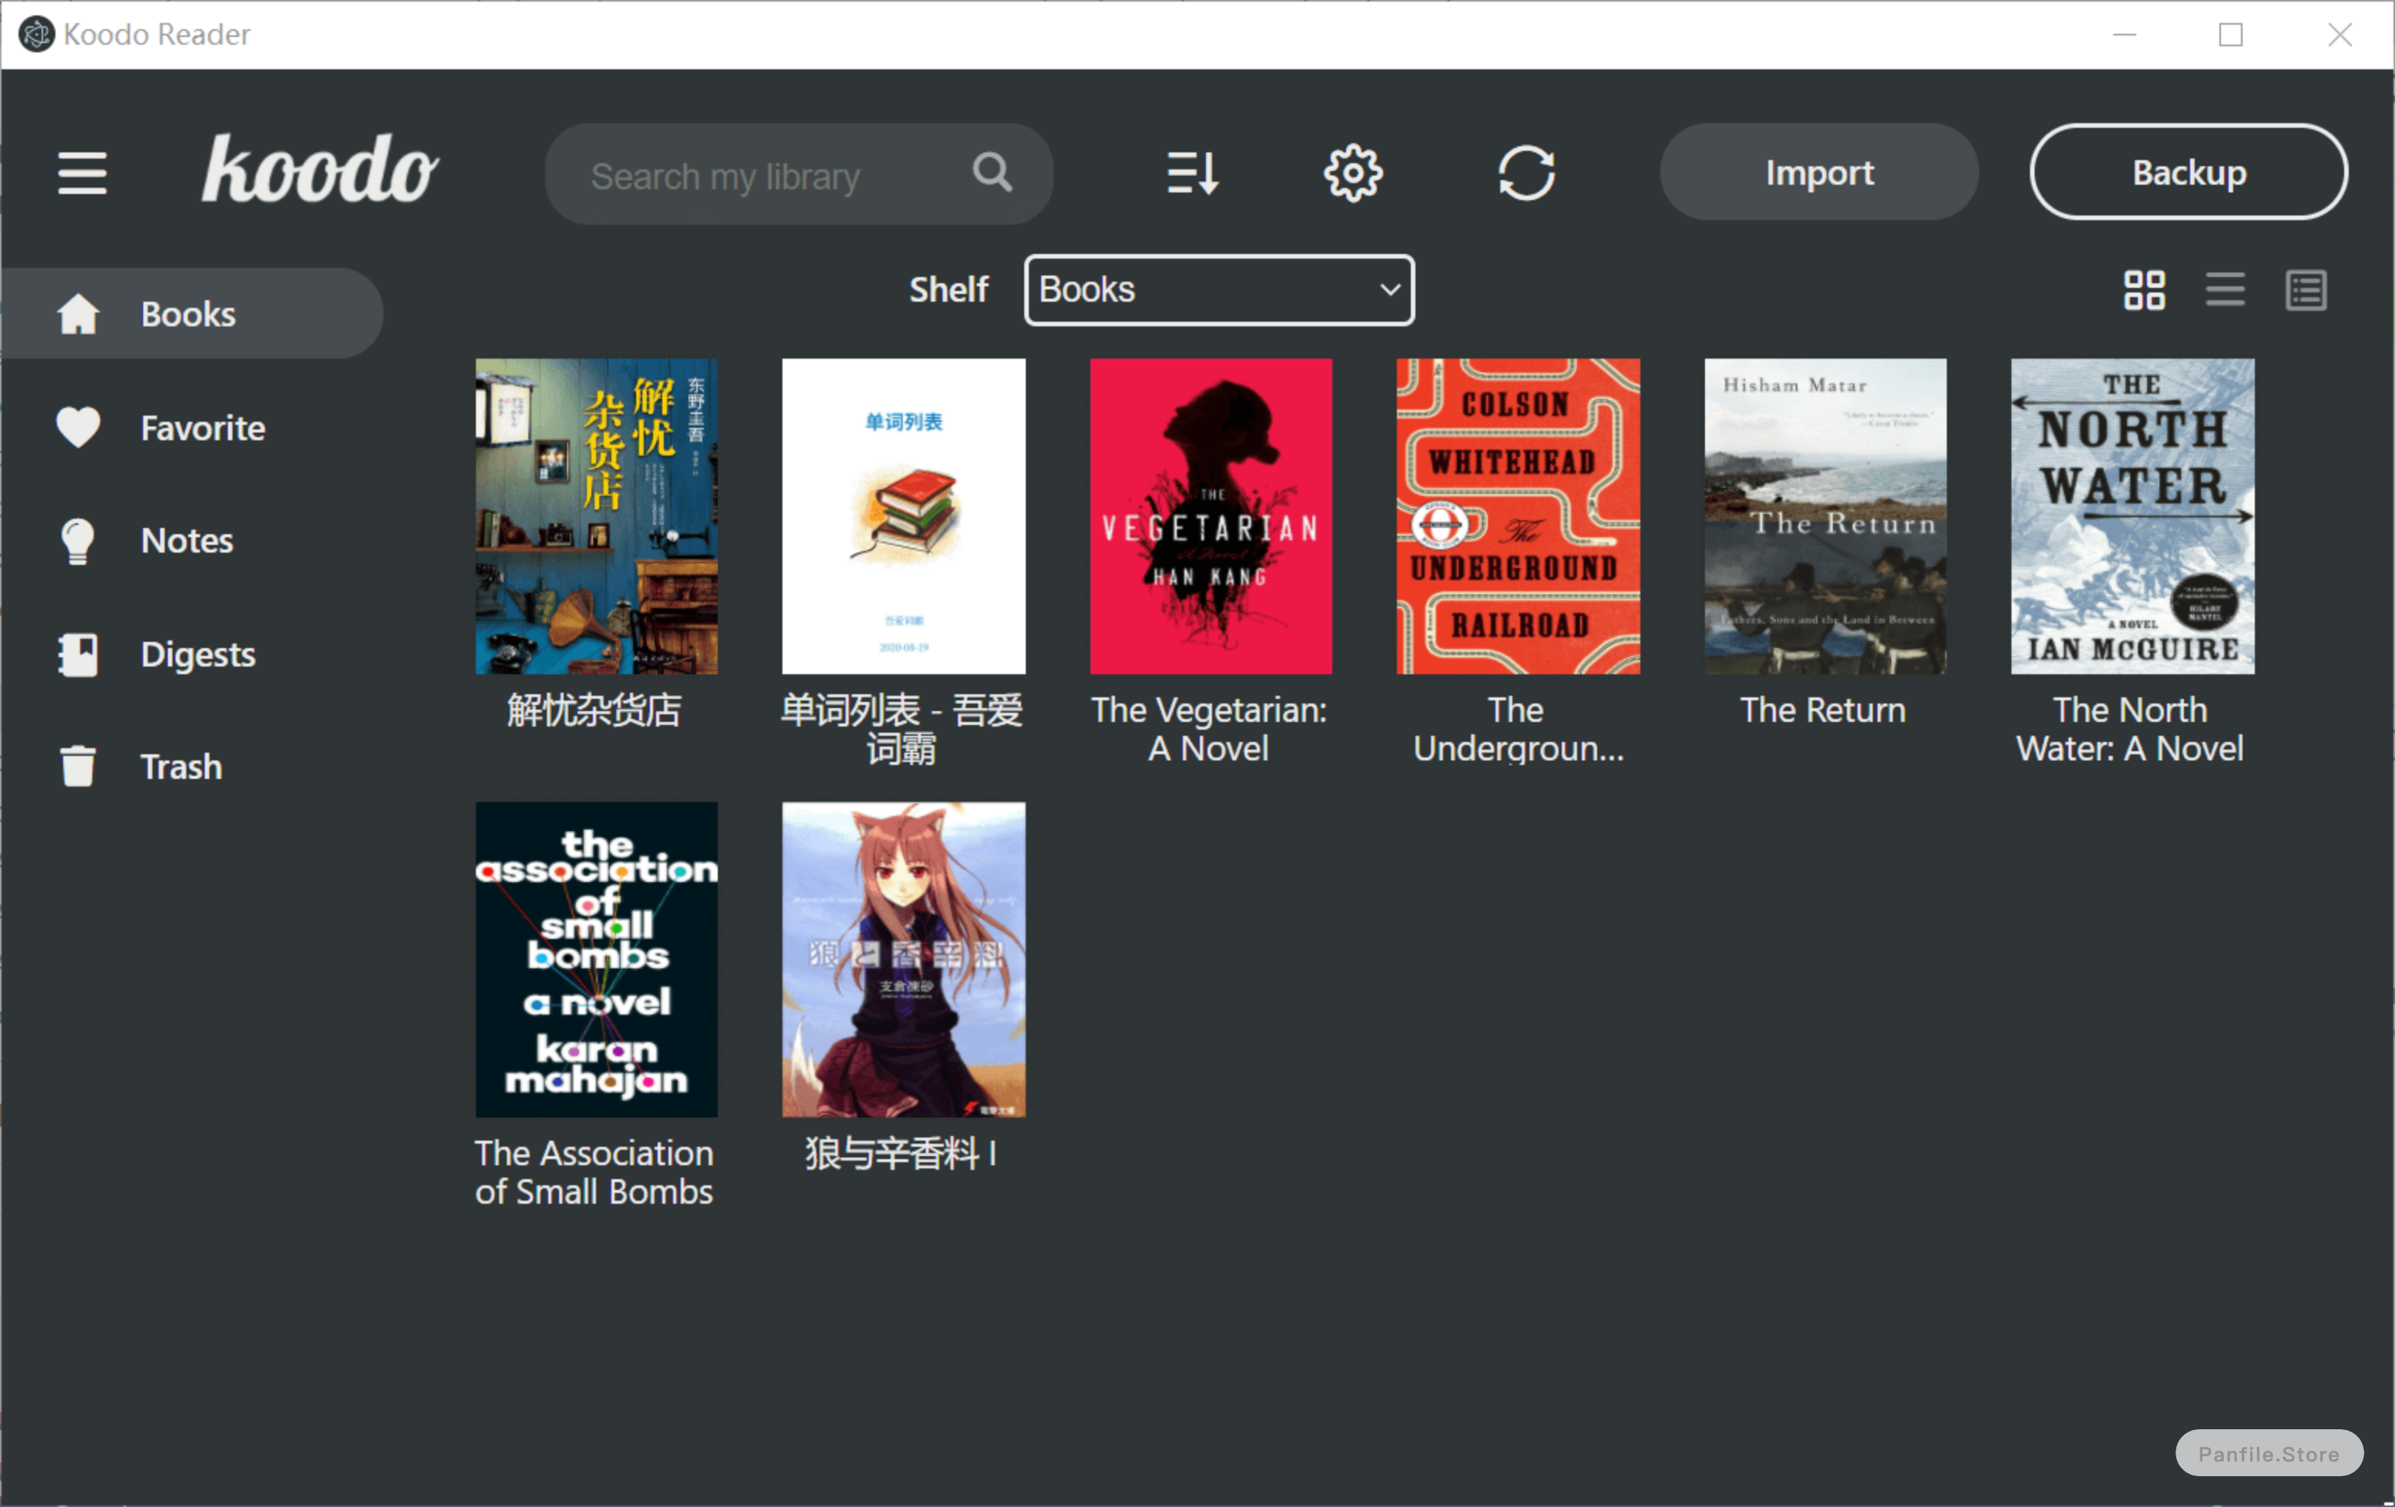
Task: Click the Trash bin icon
Action: click(78, 767)
